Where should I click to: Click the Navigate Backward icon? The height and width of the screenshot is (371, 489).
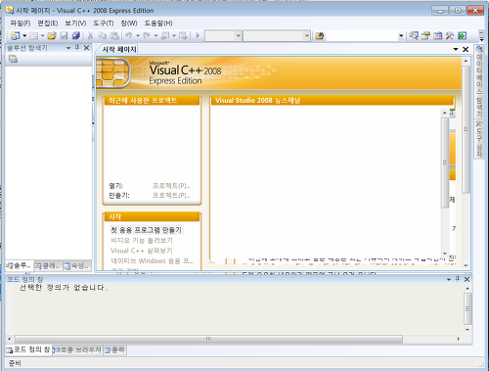point(165,35)
